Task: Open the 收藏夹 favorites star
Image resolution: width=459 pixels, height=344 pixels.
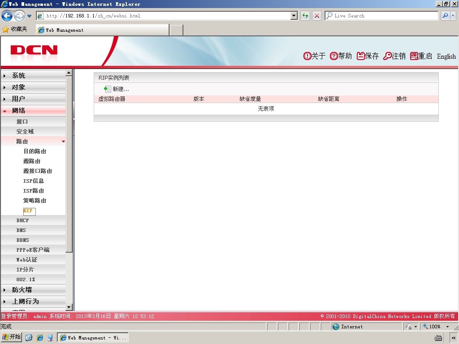Action: [x=5, y=29]
